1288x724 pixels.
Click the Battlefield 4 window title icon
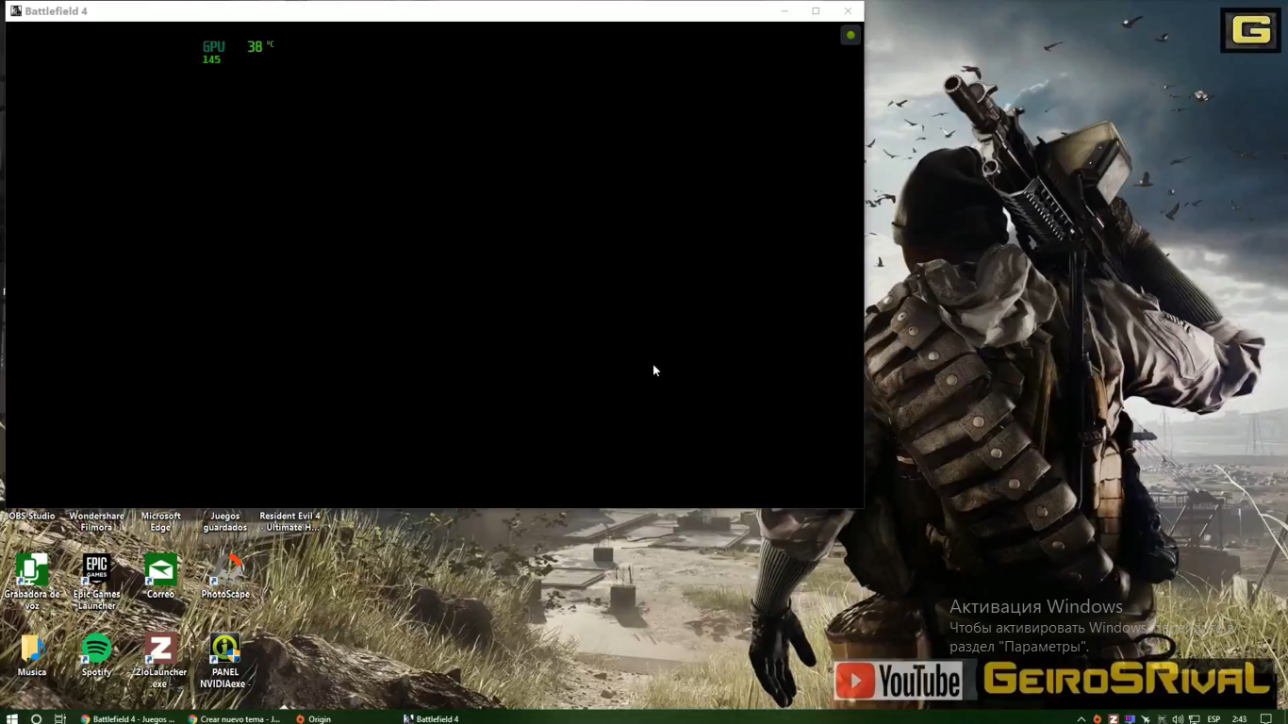tap(16, 11)
